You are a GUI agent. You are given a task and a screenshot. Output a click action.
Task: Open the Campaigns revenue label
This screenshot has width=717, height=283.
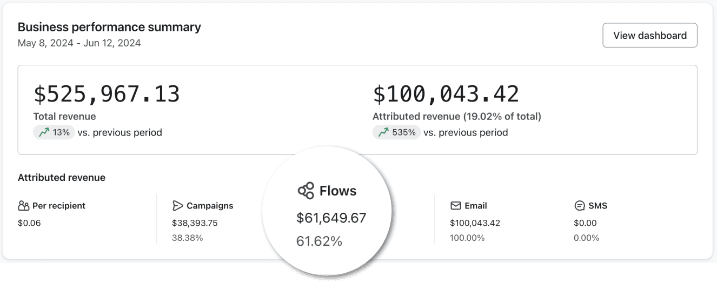(210, 206)
